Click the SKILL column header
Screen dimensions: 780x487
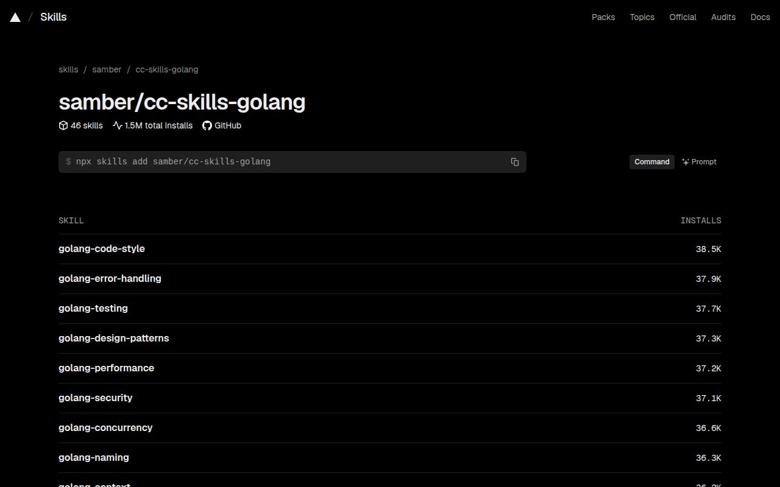click(x=71, y=220)
